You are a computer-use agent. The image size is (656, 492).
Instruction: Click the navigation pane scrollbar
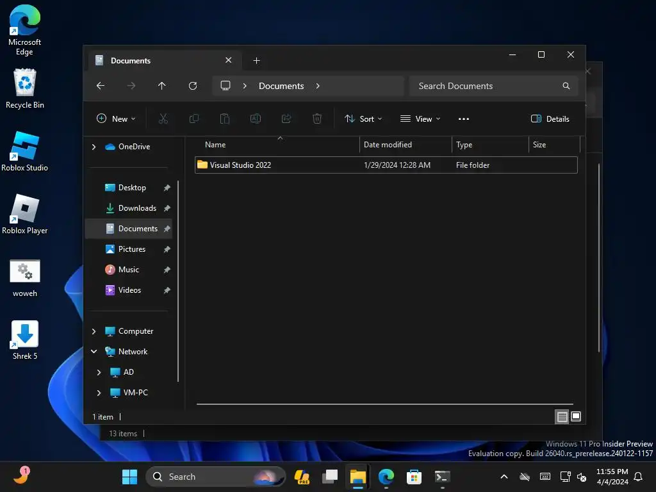(178, 281)
